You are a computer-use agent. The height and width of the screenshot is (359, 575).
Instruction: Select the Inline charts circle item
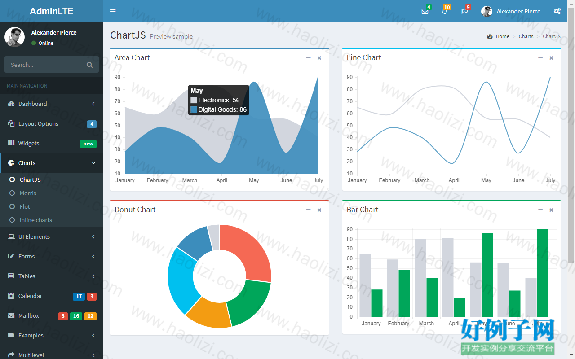tap(12, 220)
